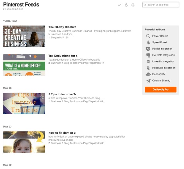The image size is (184, 169).
Task: Click the Evernote Integration label
Action: coord(163,55)
